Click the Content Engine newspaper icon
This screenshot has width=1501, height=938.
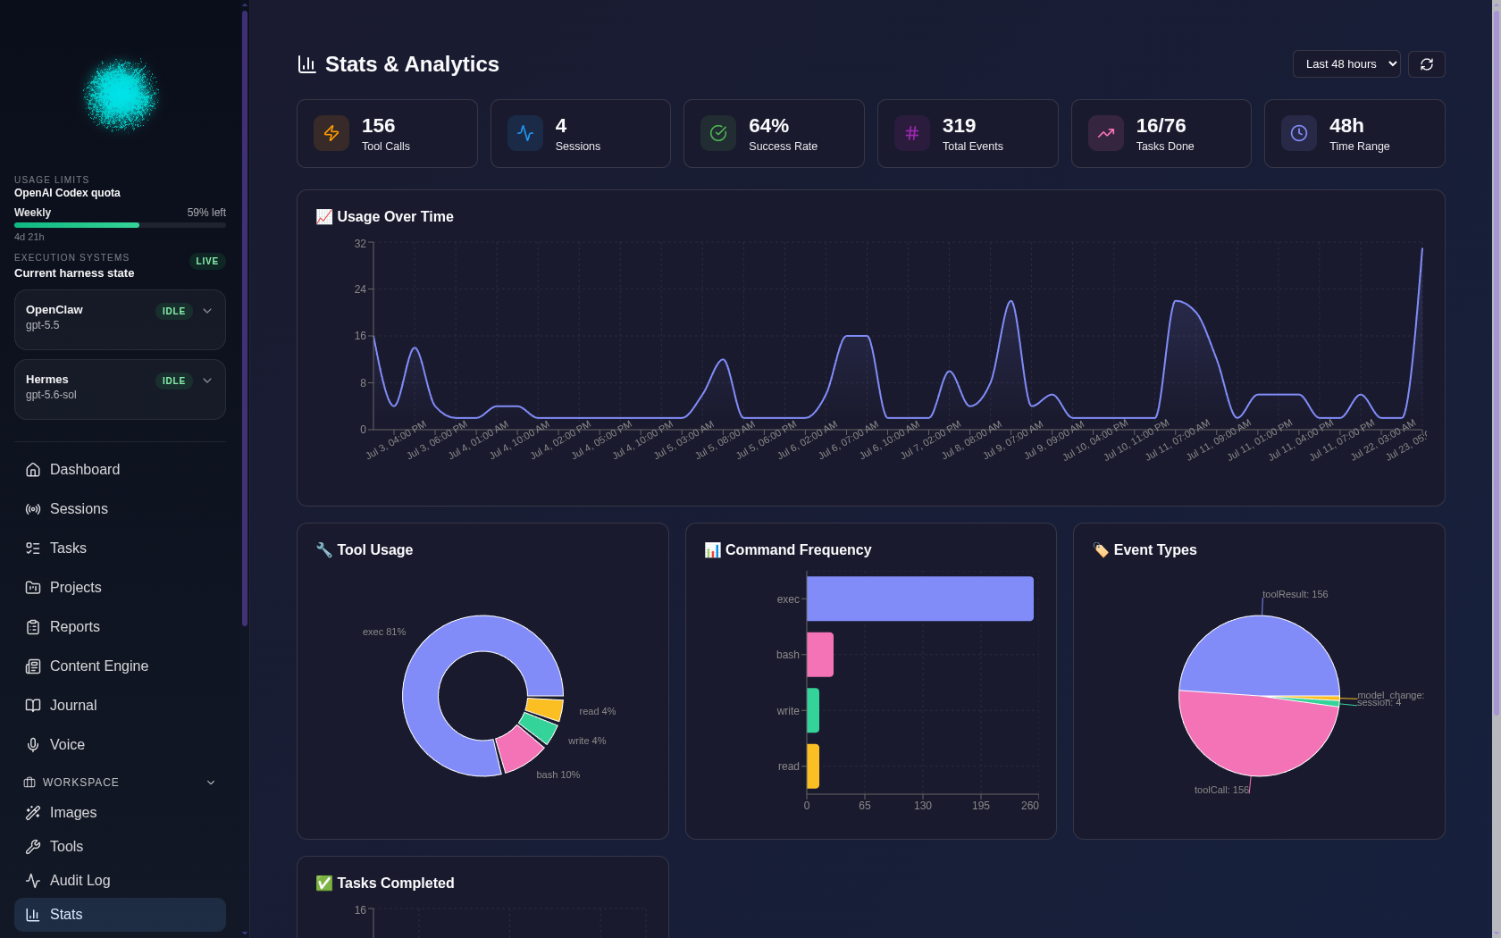(x=33, y=666)
